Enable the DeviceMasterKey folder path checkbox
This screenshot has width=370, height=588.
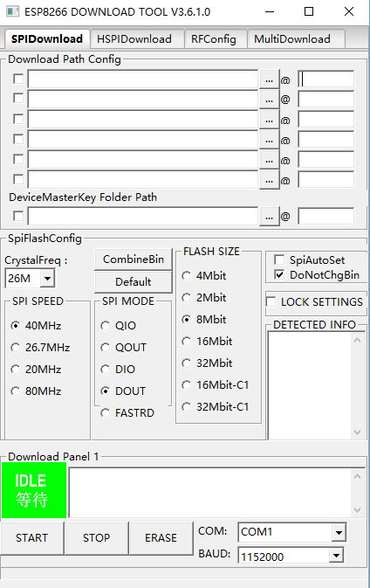(x=18, y=216)
